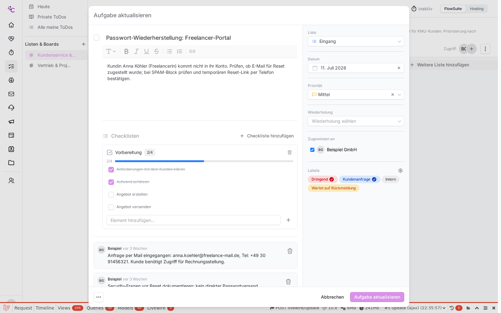Open the mail icon in sidebar
This screenshot has width=501, height=313.
pos(11,94)
